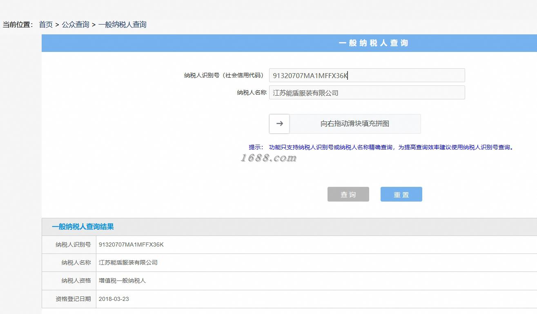Click the 纳税人识别号（社会信用代码）form label
The width and height of the screenshot is (537, 314).
click(225, 75)
